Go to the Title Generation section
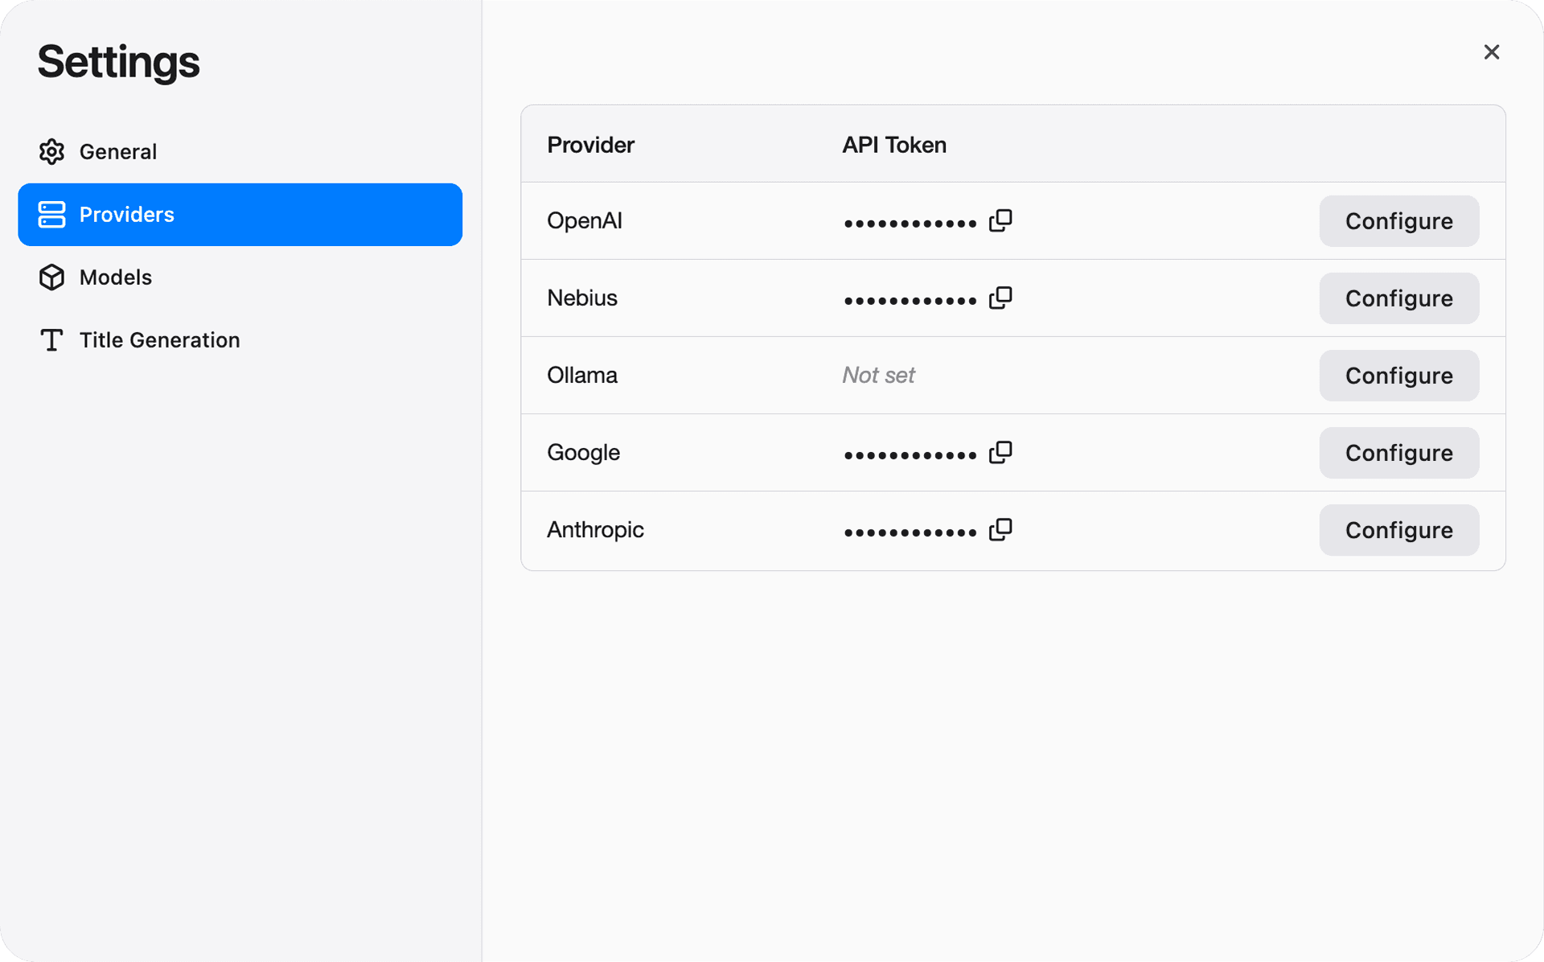Image resolution: width=1544 pixels, height=962 pixels. coord(240,340)
